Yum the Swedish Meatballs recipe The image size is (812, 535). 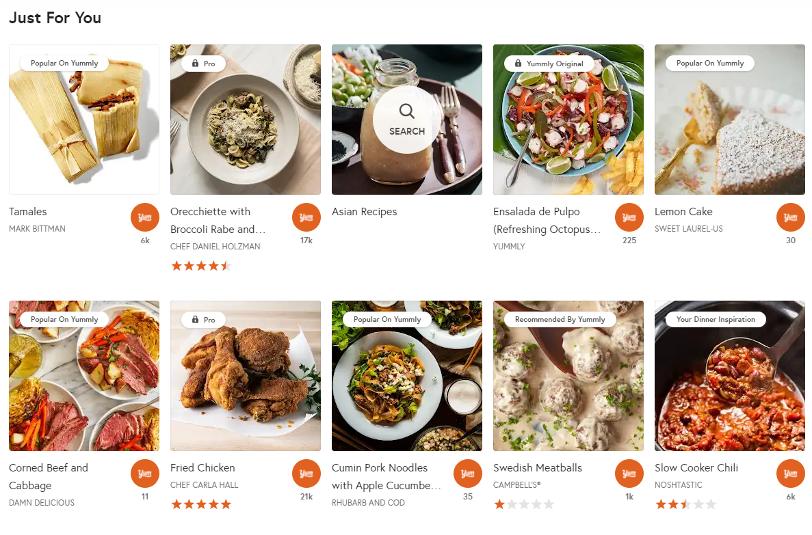tap(629, 474)
